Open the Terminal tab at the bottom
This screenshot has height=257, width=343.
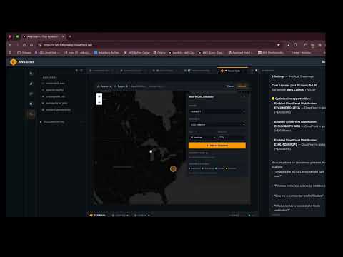tap(98, 215)
